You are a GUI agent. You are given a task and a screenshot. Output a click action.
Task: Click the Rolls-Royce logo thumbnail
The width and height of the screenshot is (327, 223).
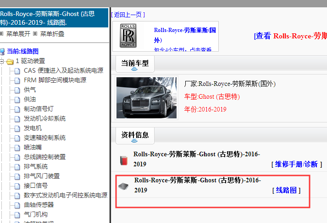pyautogui.click(x=128, y=36)
